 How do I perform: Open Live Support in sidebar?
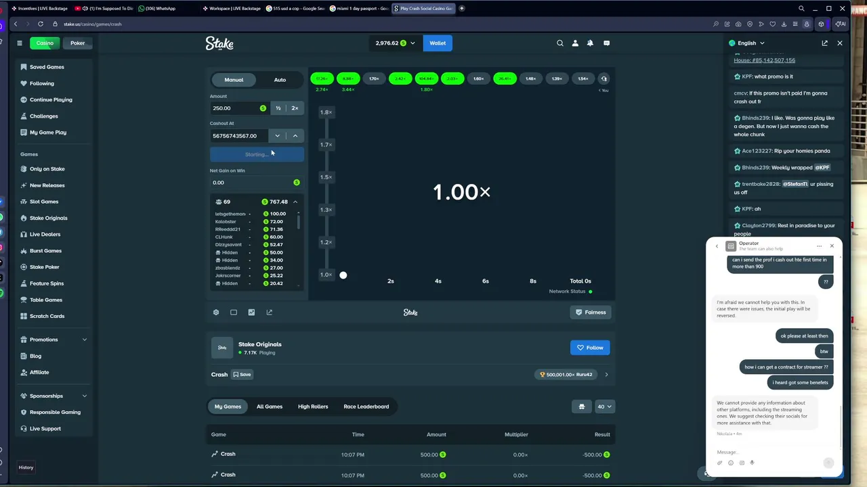pos(45,429)
